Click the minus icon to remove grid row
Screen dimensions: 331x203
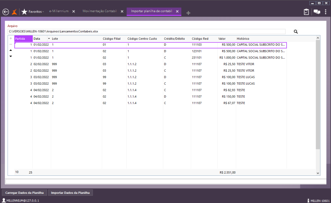pos(11,44)
